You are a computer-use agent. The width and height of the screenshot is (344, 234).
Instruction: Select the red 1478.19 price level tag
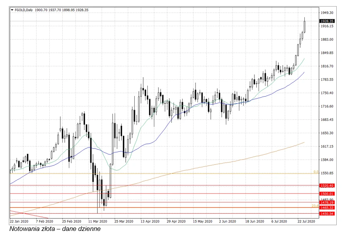pos(327,202)
